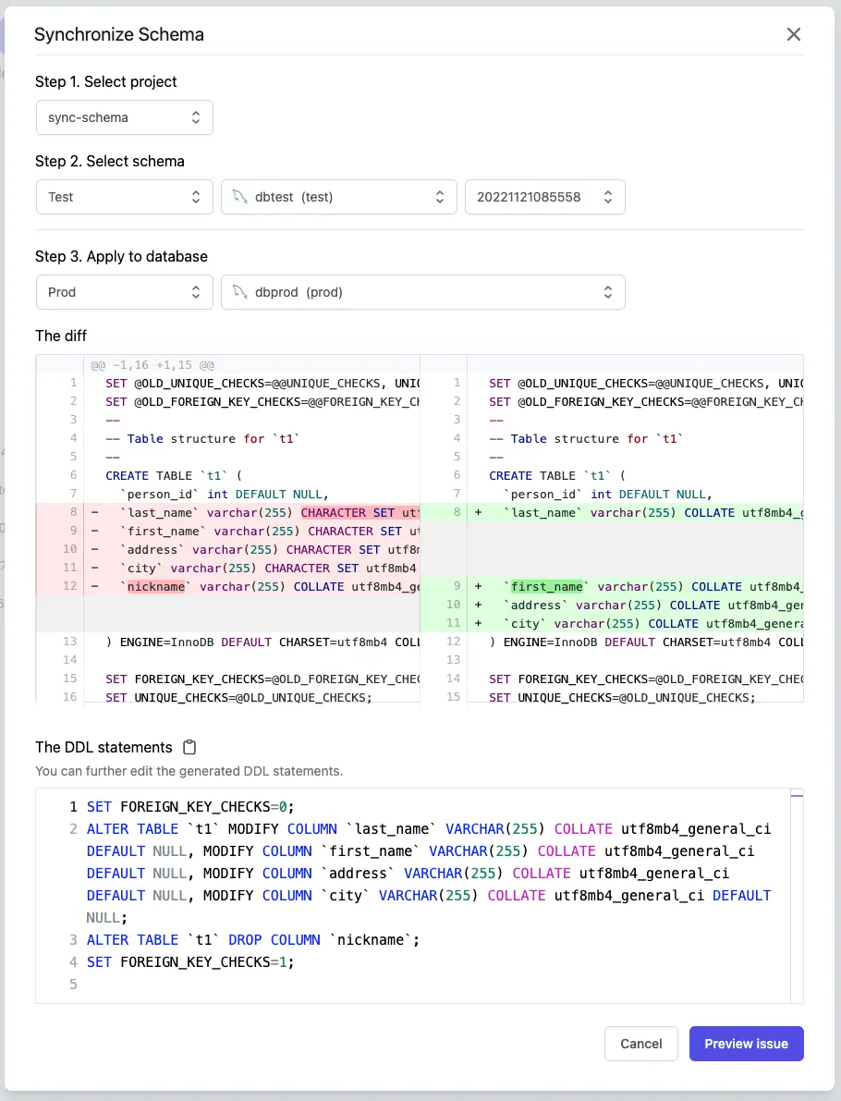
Task: Click DDL line SET FOREIGN_KEY_CHECKS=0;
Action: click(x=190, y=807)
